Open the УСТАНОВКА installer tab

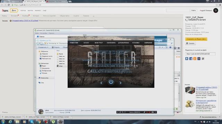point(136,43)
